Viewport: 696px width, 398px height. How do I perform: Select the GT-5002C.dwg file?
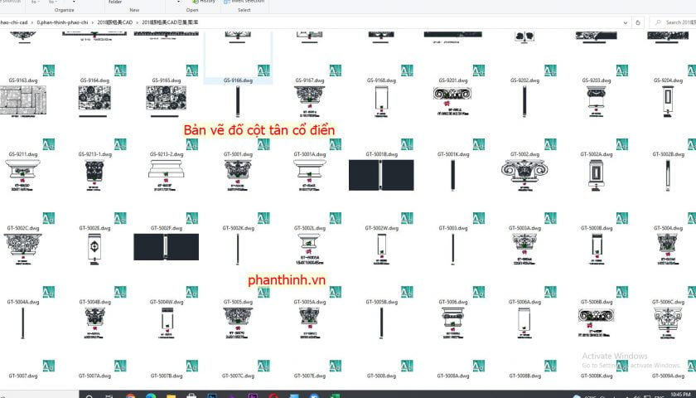coord(23,247)
